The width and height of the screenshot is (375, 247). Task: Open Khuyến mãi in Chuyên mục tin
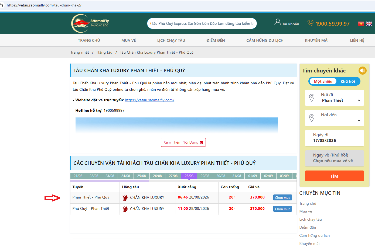tap(309, 243)
